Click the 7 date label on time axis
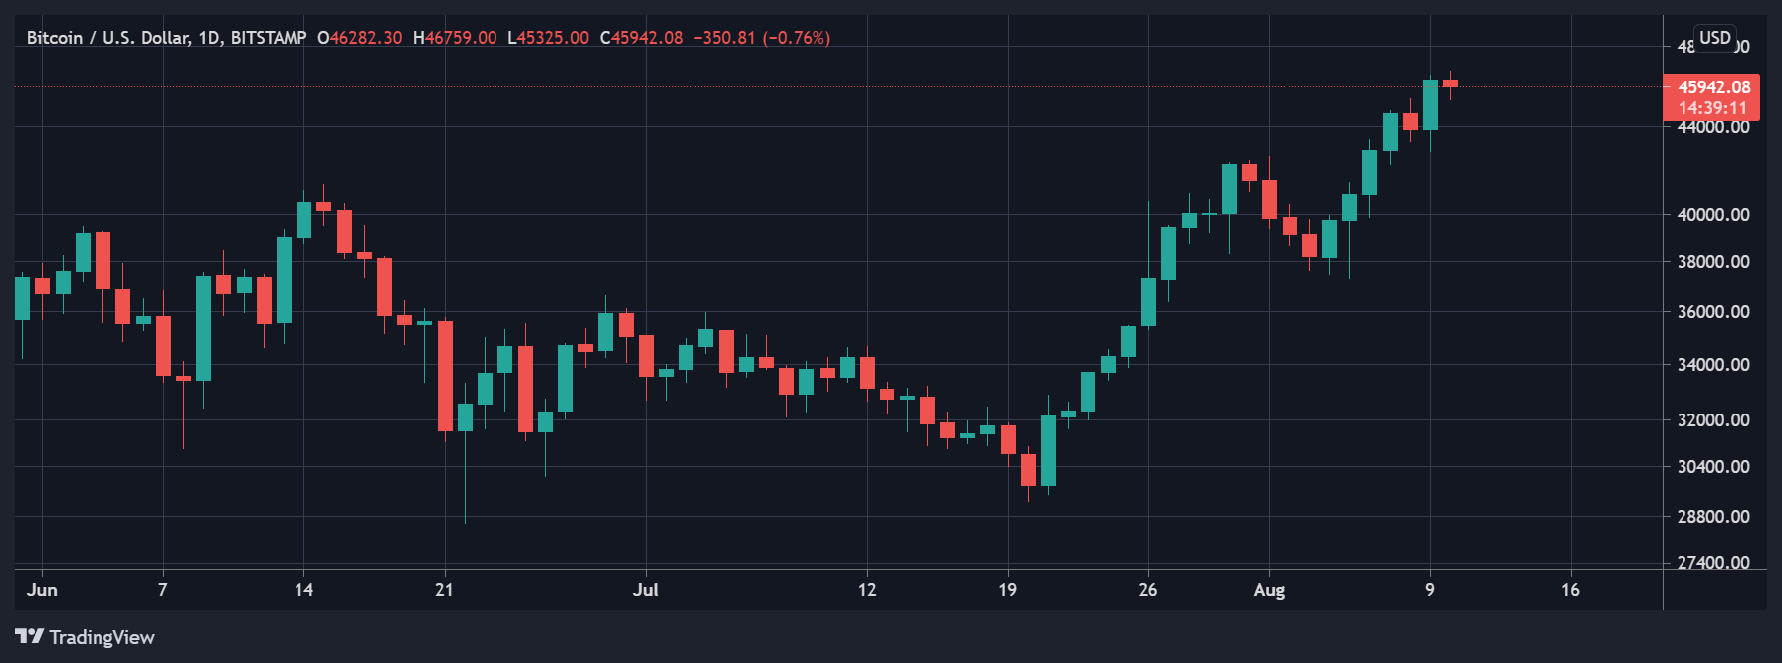The height and width of the screenshot is (663, 1782). [x=163, y=590]
